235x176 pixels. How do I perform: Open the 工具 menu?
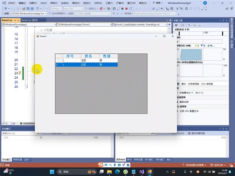pyautogui.click(x=109, y=3)
